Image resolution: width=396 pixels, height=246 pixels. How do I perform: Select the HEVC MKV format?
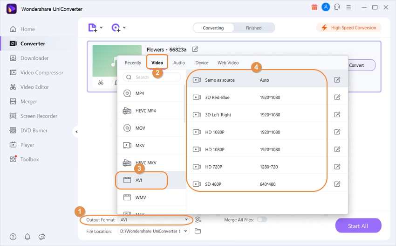point(152,163)
